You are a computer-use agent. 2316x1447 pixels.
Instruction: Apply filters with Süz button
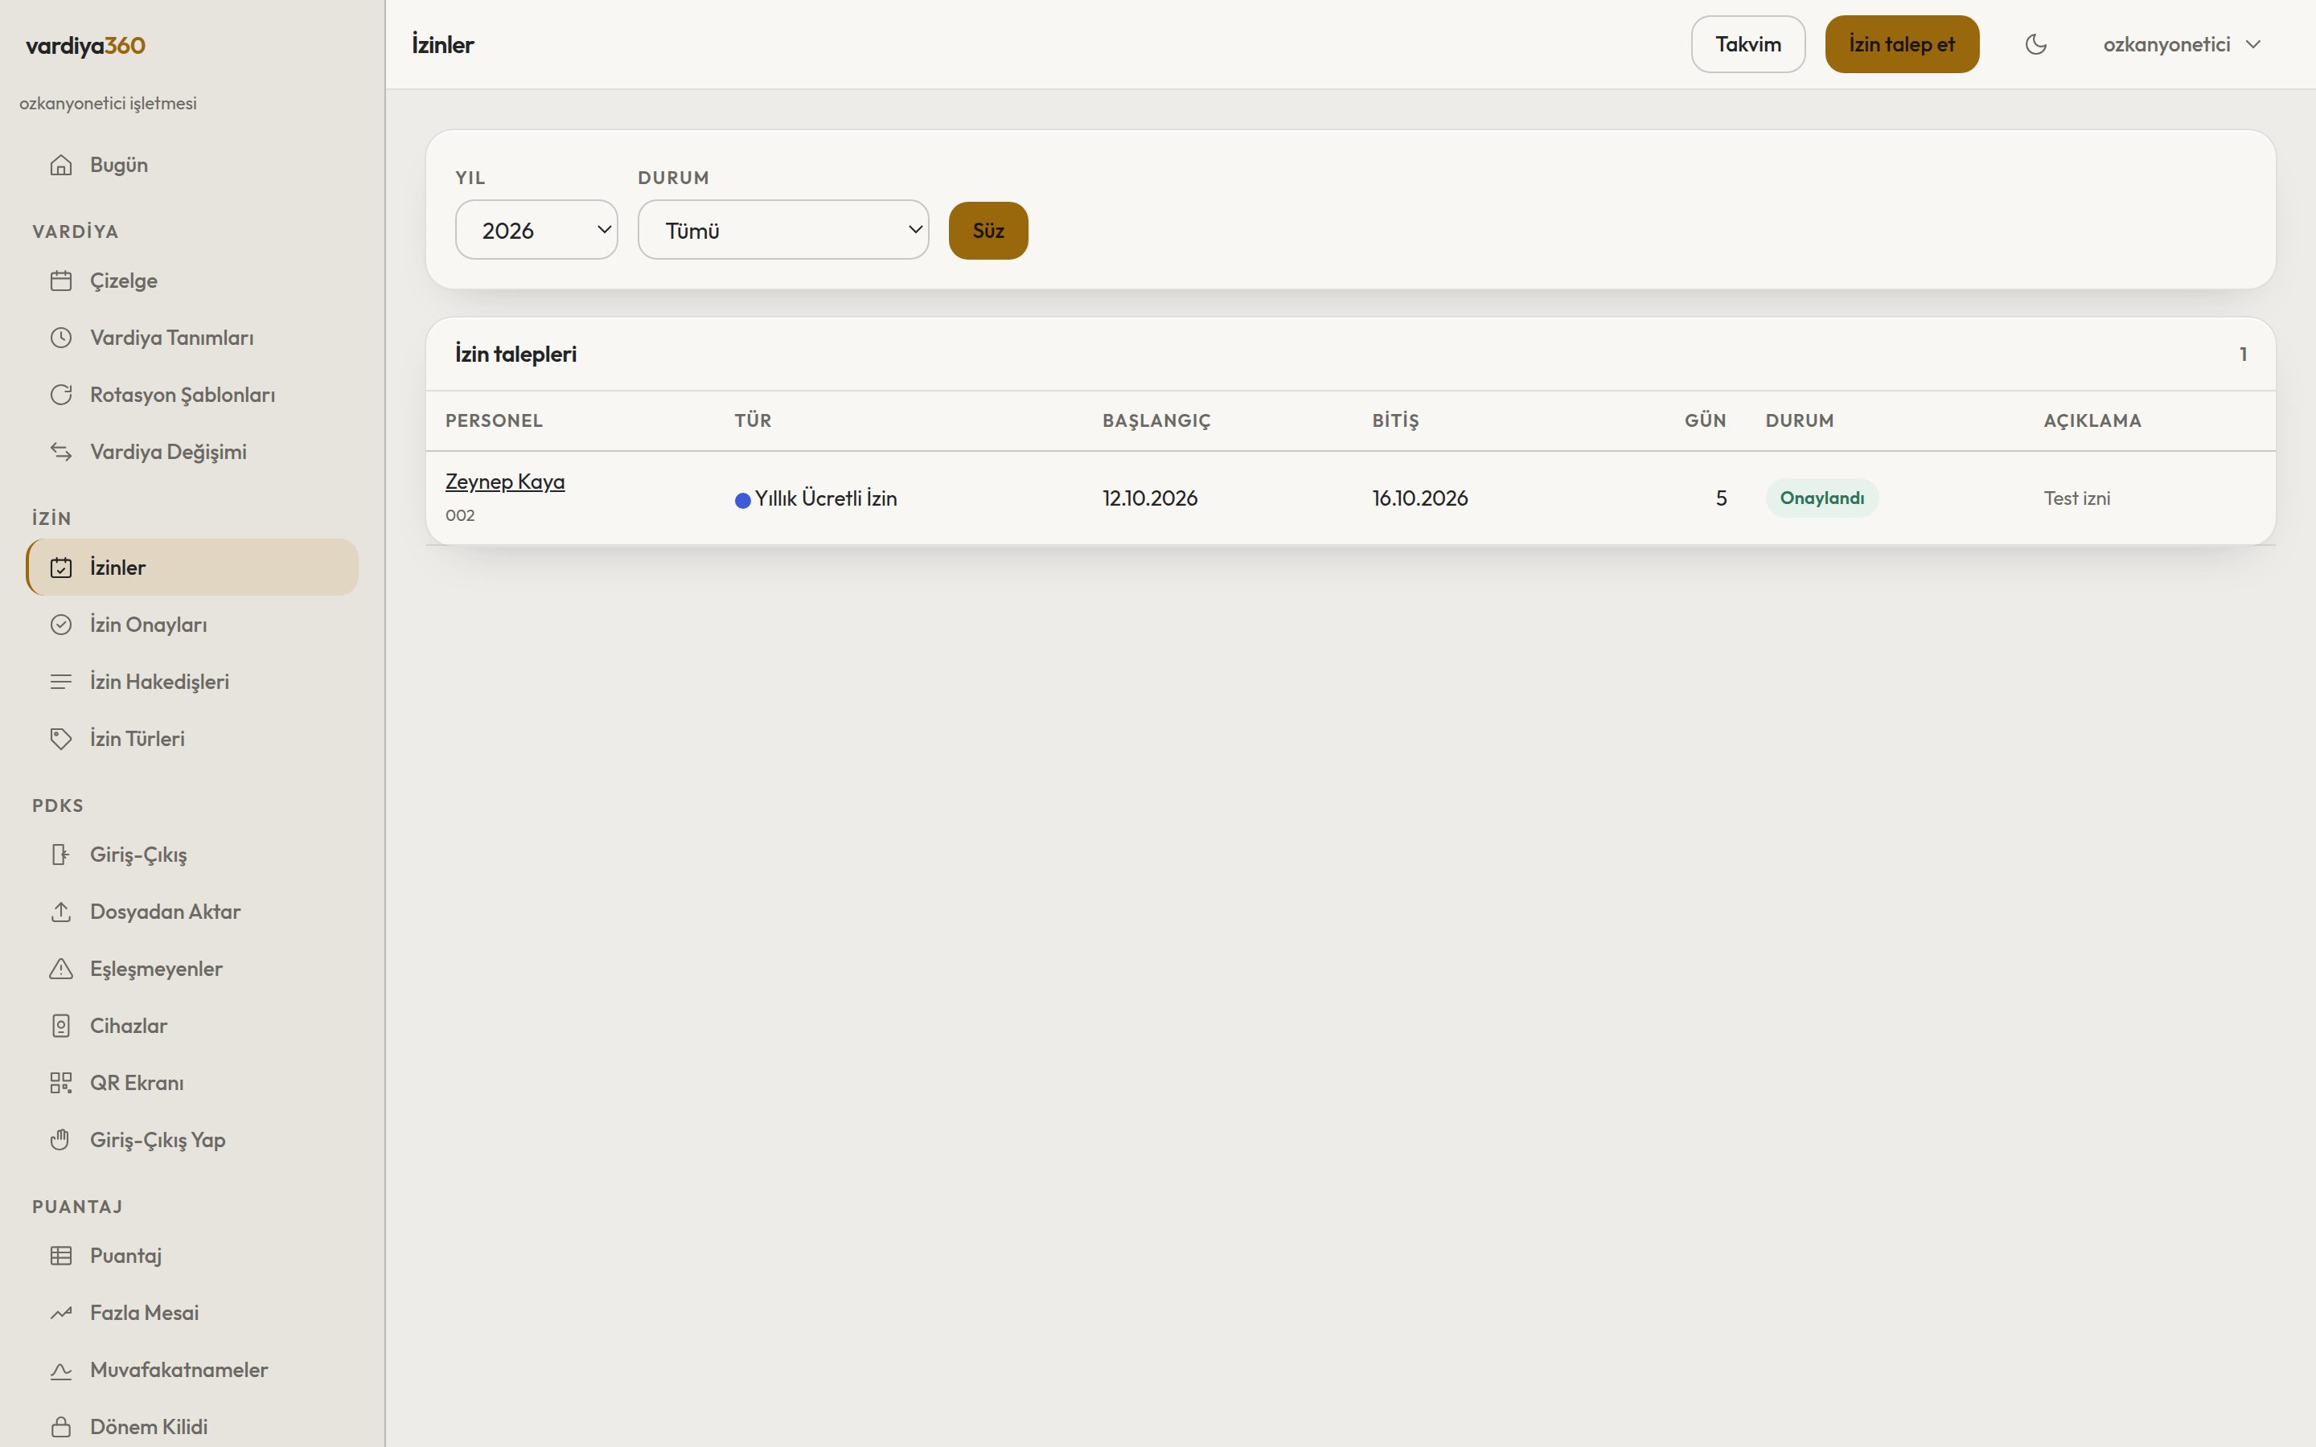pyautogui.click(x=988, y=231)
